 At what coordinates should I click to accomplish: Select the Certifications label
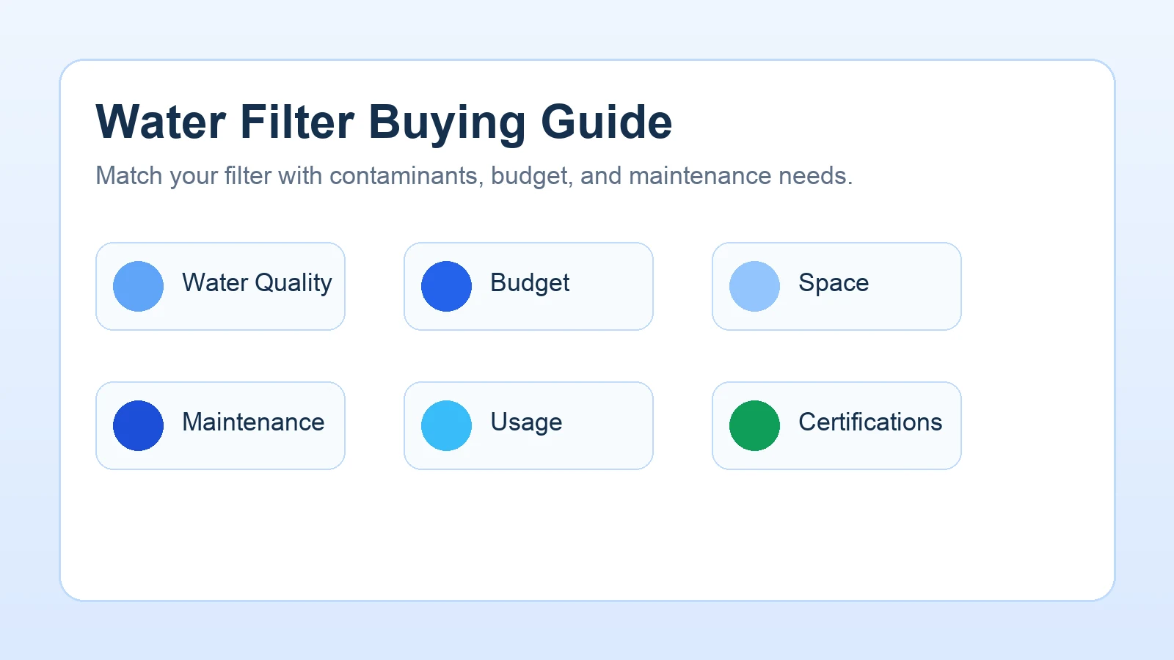pyautogui.click(x=870, y=422)
